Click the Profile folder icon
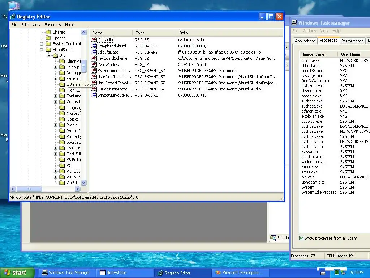This screenshot has height=278, width=370. coord(62,125)
